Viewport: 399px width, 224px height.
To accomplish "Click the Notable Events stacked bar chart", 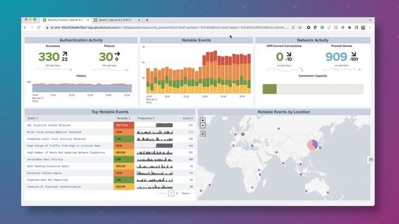I will tap(198, 72).
